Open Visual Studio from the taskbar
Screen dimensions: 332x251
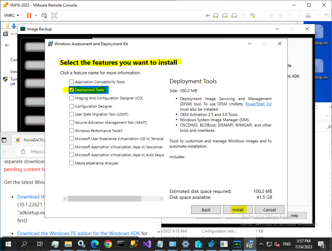coord(147,244)
